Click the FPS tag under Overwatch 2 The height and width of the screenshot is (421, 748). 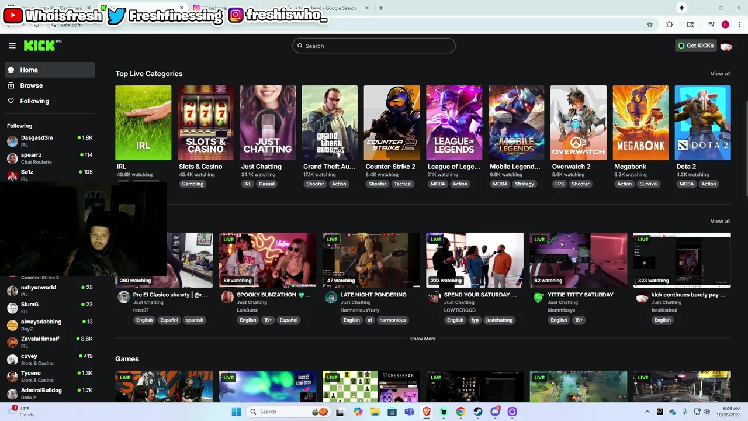pos(560,184)
